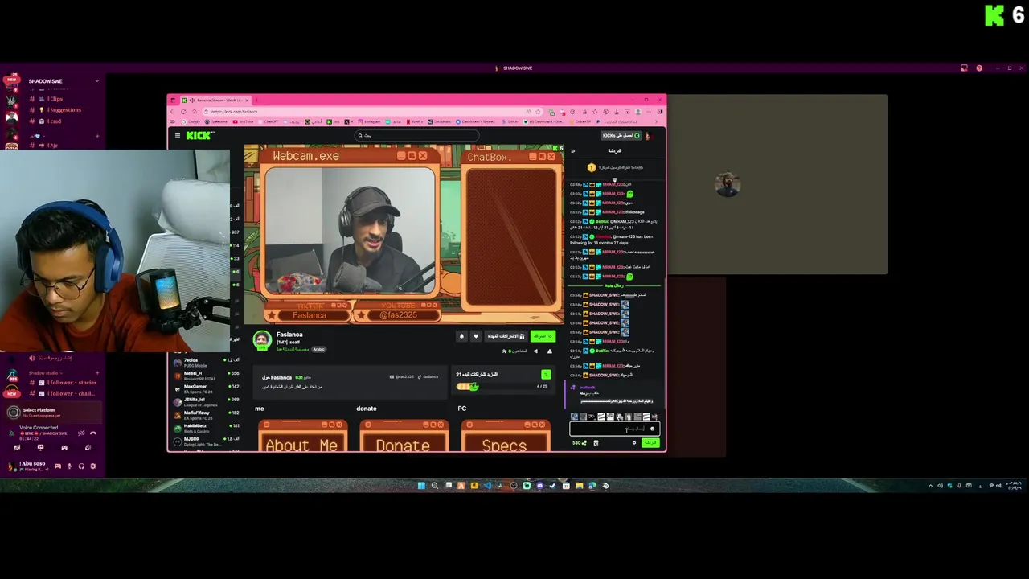Open the Faslanca TikTok link in the about box
This screenshot has height=579, width=1029.
click(428, 376)
